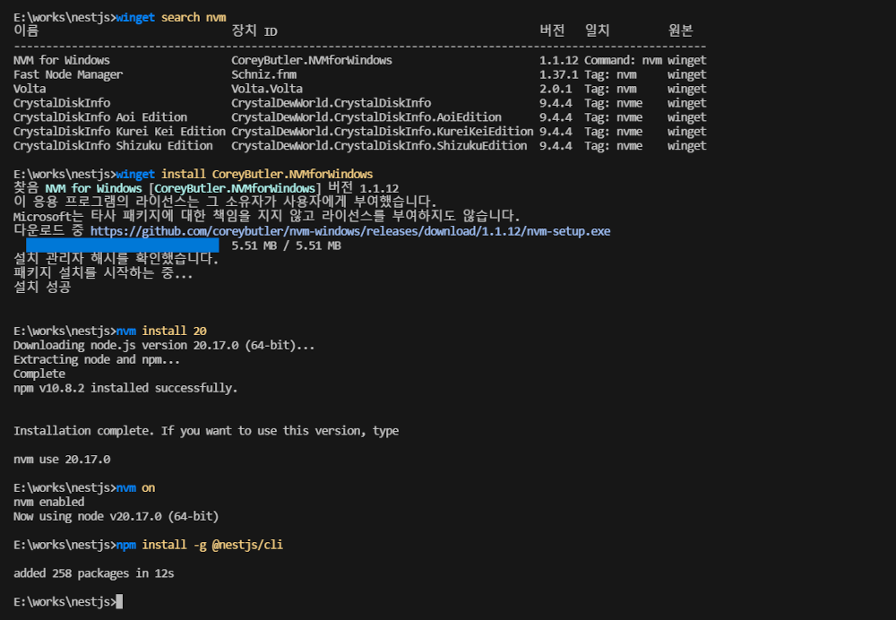Click 'Schniz.fnm' package ID
Viewport: 896px width, 620px height.
click(263, 74)
